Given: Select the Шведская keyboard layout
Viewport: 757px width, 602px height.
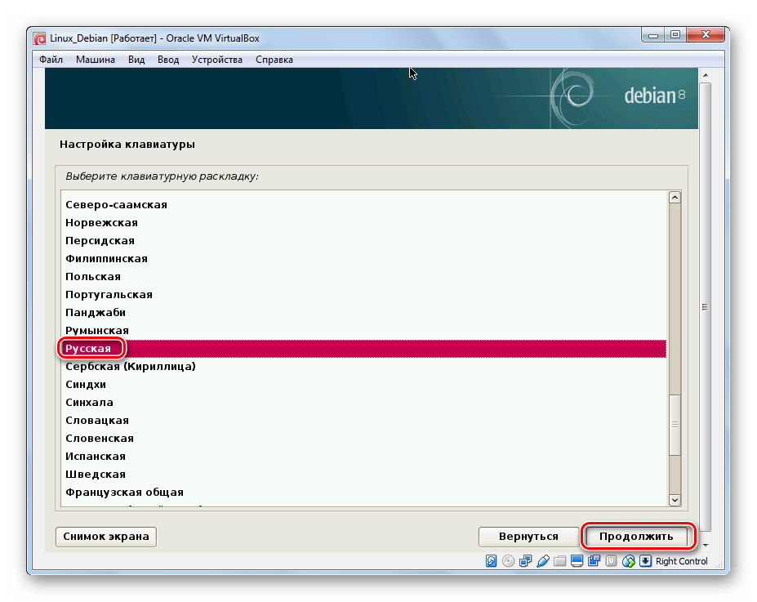Looking at the screenshot, I should [95, 475].
